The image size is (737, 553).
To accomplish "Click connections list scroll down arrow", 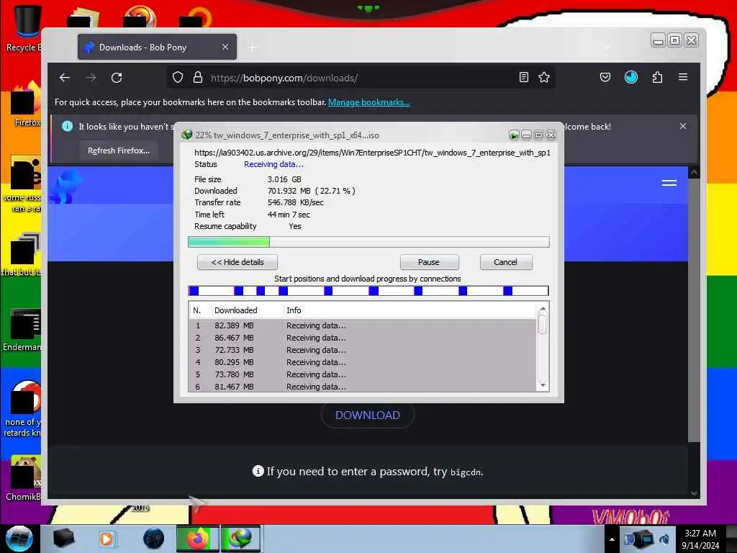I will click(543, 386).
